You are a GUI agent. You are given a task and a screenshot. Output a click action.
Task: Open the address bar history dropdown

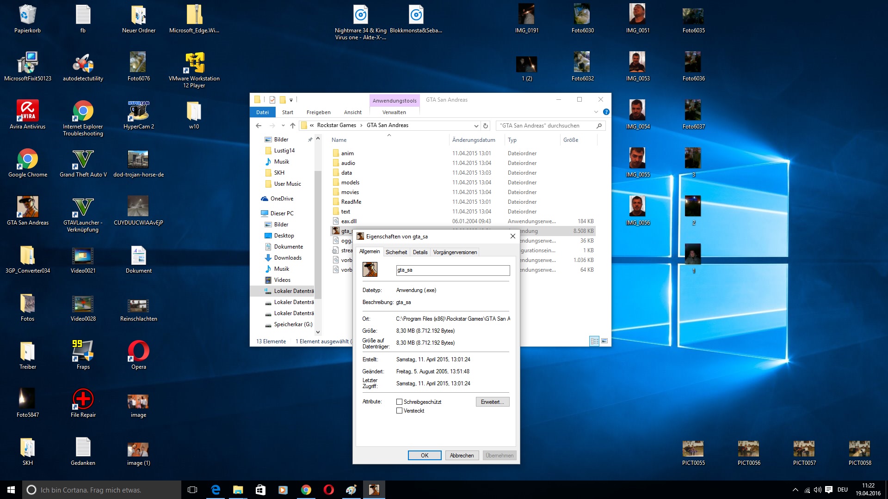(x=476, y=126)
